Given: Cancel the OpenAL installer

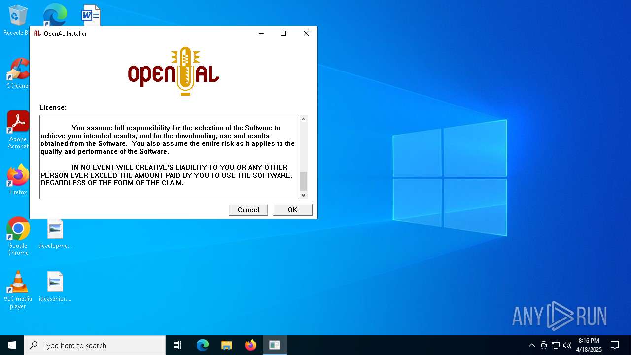Looking at the screenshot, I should tap(248, 210).
